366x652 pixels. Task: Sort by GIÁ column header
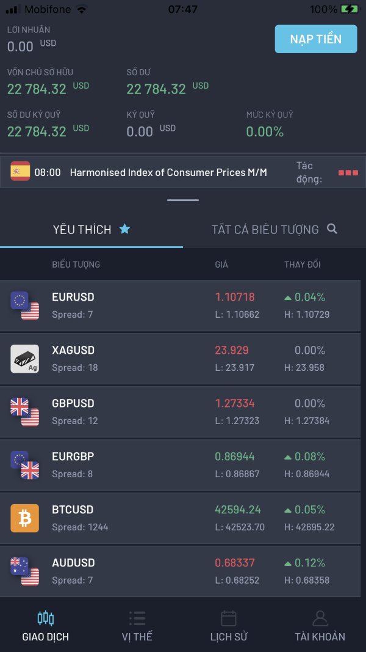click(221, 264)
